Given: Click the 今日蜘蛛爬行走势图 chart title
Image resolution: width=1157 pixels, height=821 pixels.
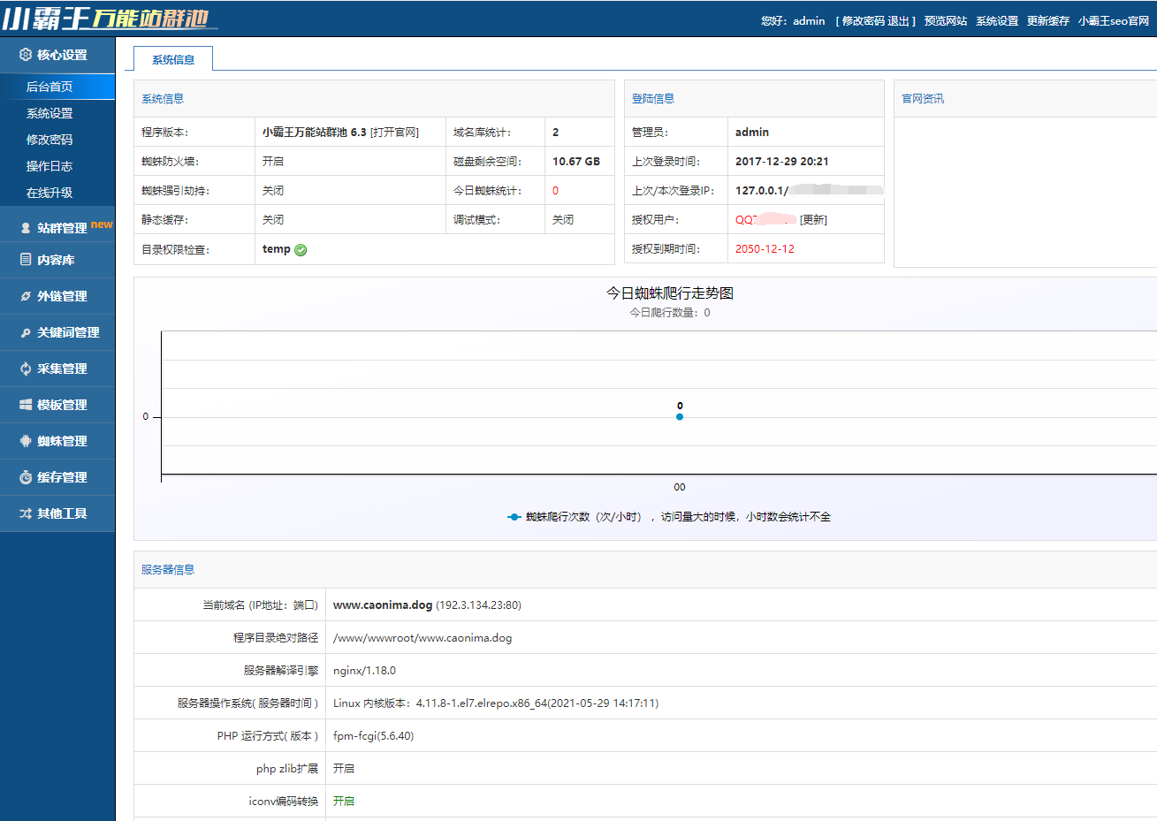Looking at the screenshot, I should click(x=670, y=293).
